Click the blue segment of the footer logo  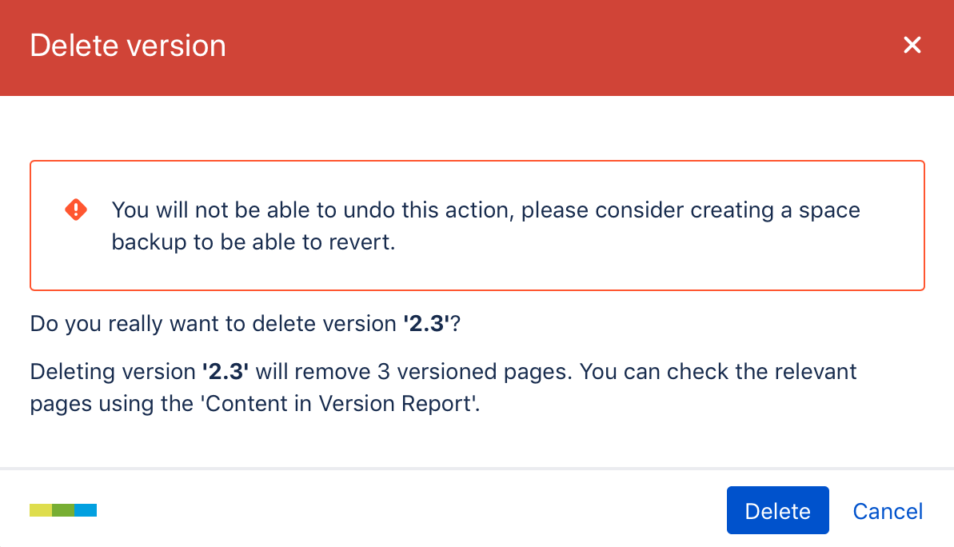click(x=86, y=510)
